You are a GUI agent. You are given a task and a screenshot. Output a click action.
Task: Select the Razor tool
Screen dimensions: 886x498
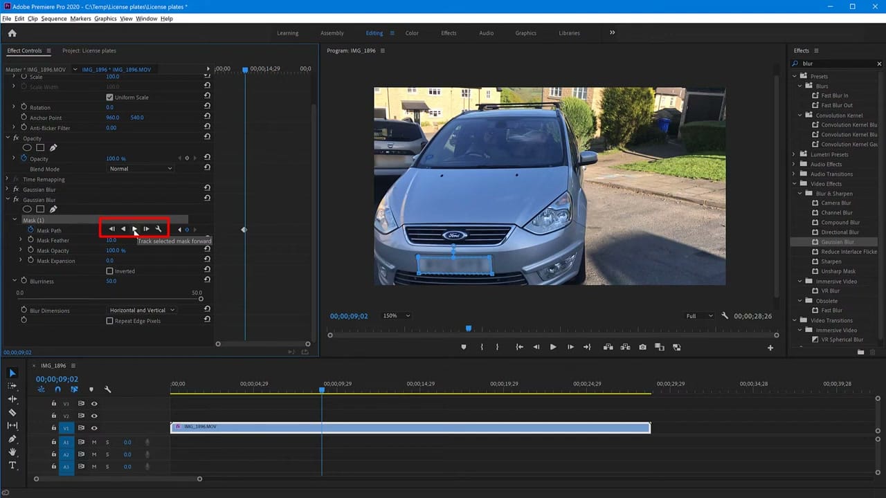pyautogui.click(x=11, y=412)
